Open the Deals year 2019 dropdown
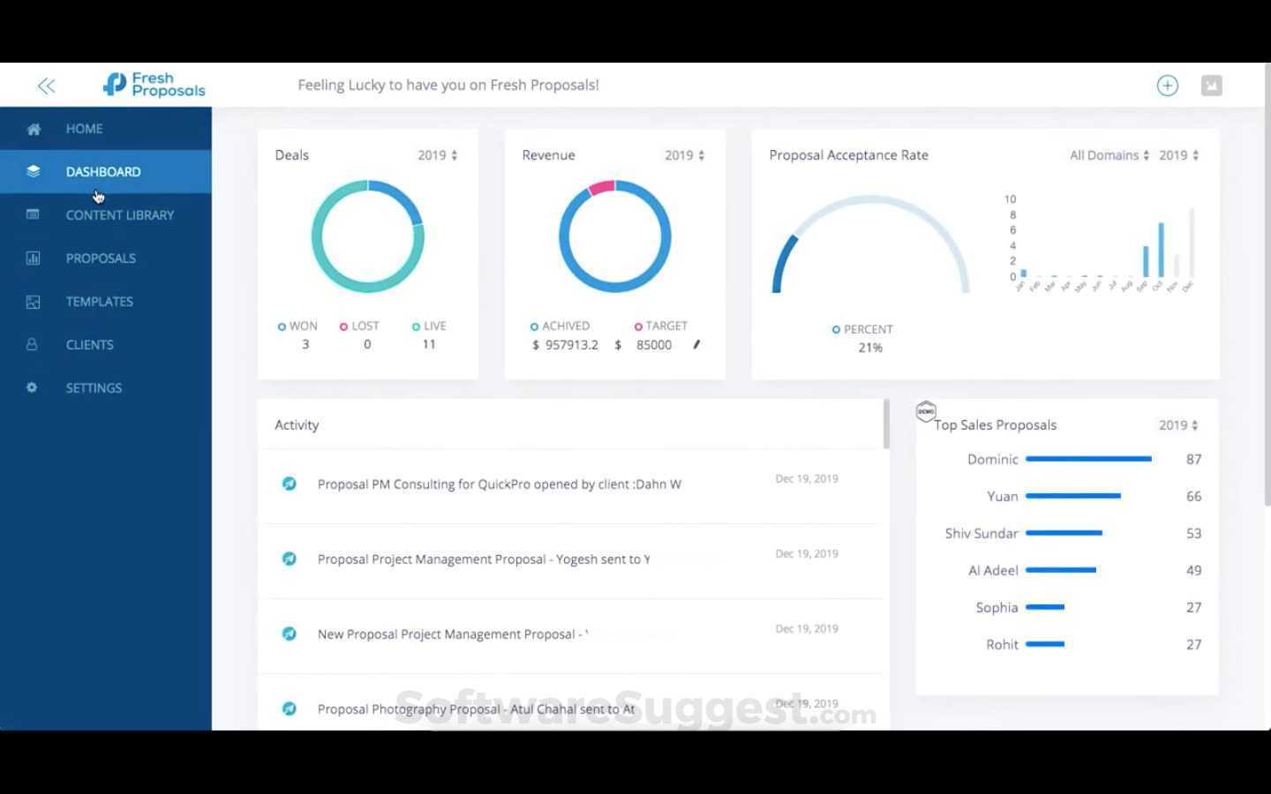This screenshot has height=794, width=1271. pyautogui.click(x=438, y=155)
